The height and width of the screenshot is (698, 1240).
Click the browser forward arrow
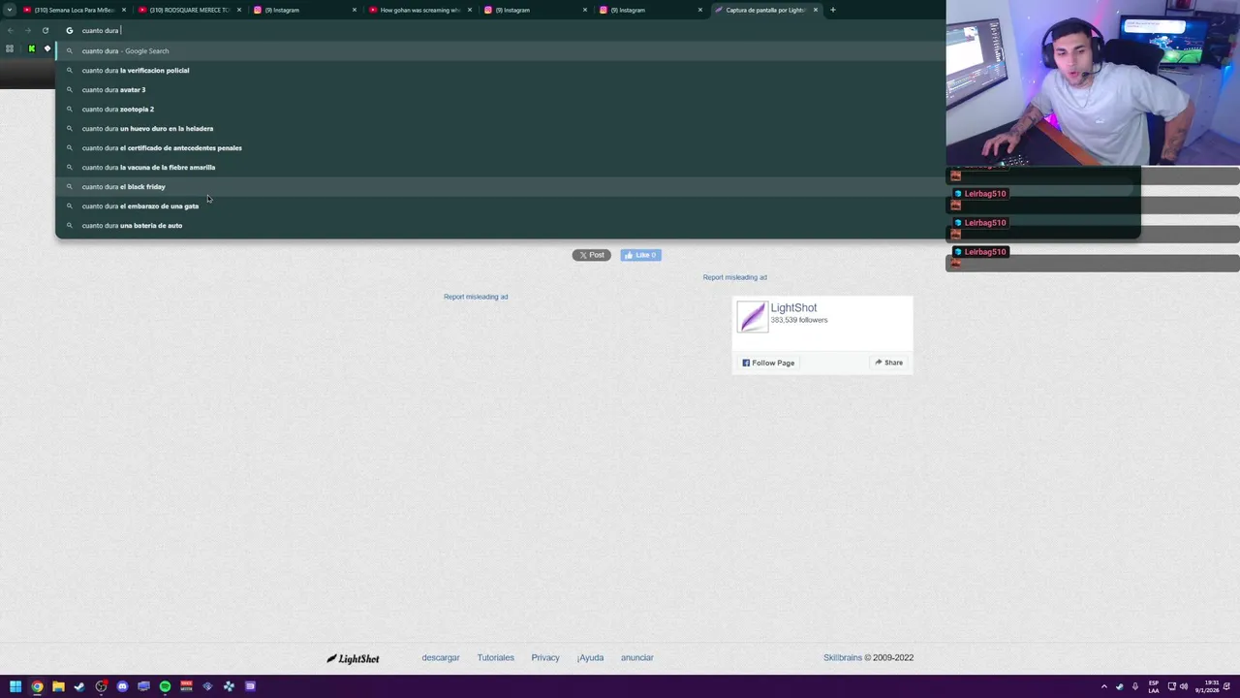(27, 30)
